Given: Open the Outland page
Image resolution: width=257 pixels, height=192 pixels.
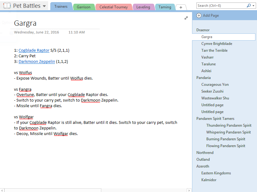Looking at the screenshot, I should pos(203,159).
